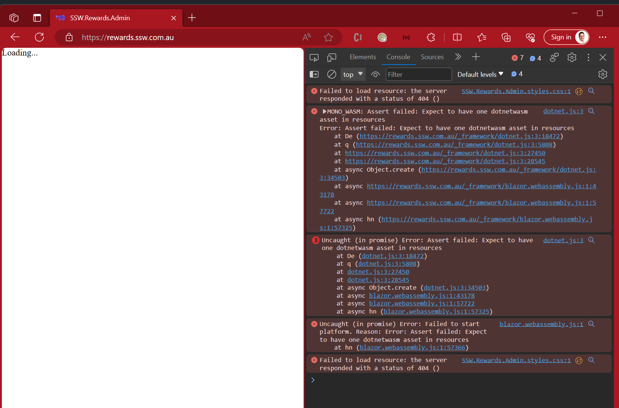619x408 pixels.
Task: Open the Default levels dropdown
Action: coord(480,74)
